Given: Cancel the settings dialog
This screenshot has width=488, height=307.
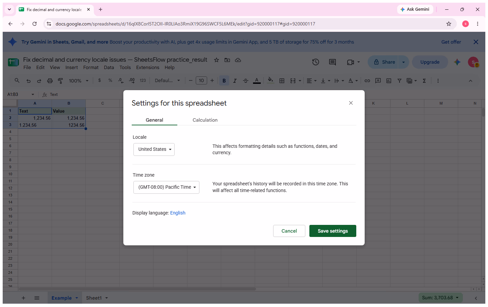Looking at the screenshot, I should coord(289,231).
